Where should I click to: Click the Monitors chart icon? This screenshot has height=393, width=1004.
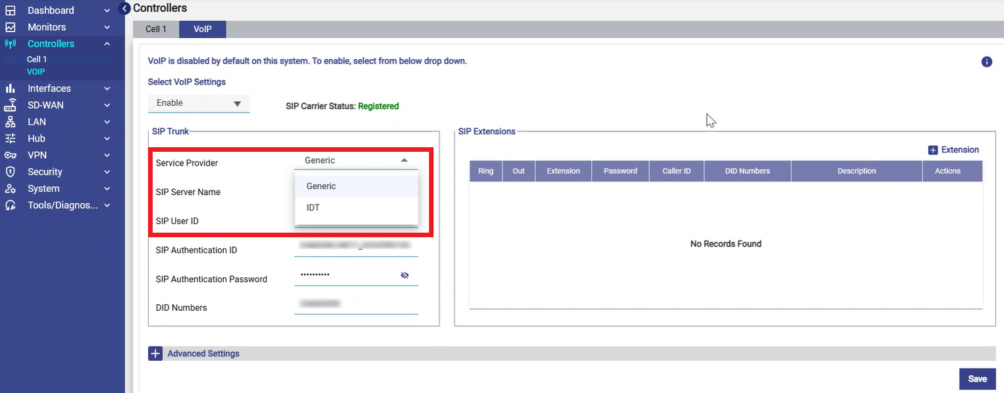click(x=10, y=28)
